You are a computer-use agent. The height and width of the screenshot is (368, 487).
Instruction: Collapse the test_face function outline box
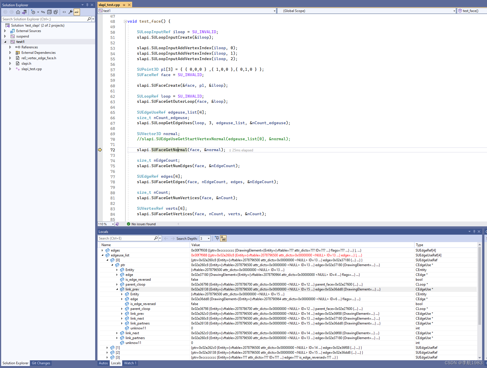click(x=125, y=21)
